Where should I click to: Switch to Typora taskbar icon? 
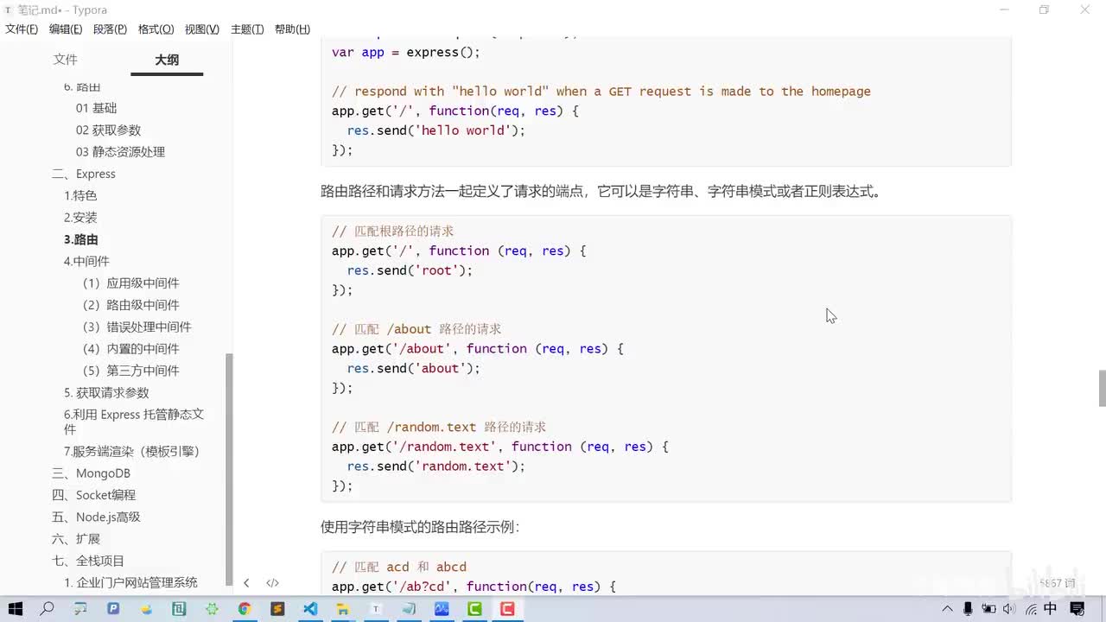tap(376, 609)
